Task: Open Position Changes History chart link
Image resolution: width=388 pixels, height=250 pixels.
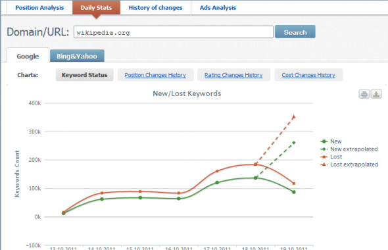Action: coord(155,75)
